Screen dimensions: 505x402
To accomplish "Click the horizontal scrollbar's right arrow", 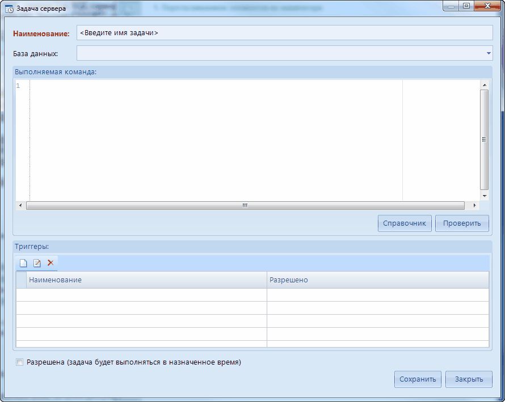I will [469, 205].
